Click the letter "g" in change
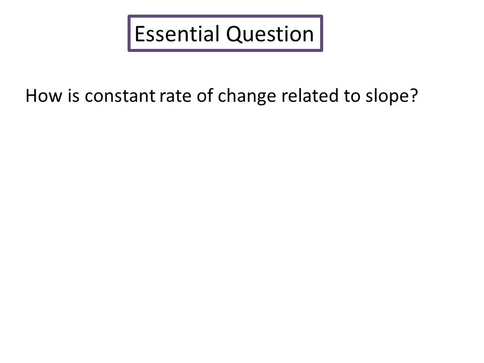The width and height of the screenshot is (484, 363). (x=262, y=98)
